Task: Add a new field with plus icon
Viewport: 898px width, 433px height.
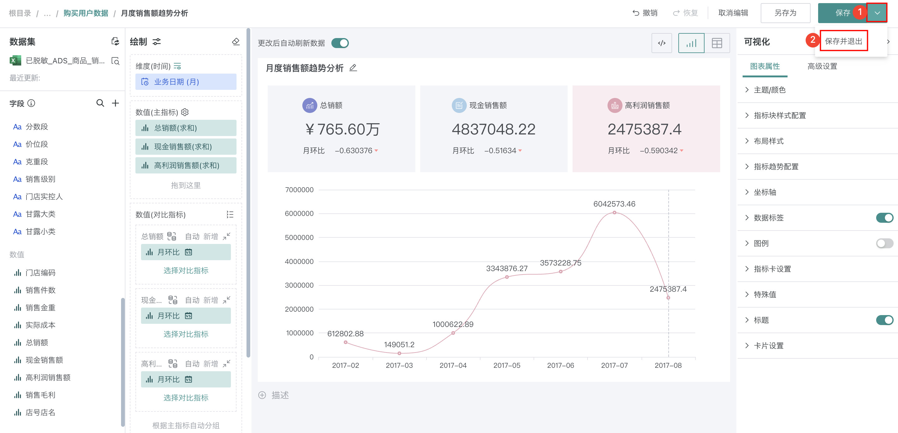Action: [115, 103]
